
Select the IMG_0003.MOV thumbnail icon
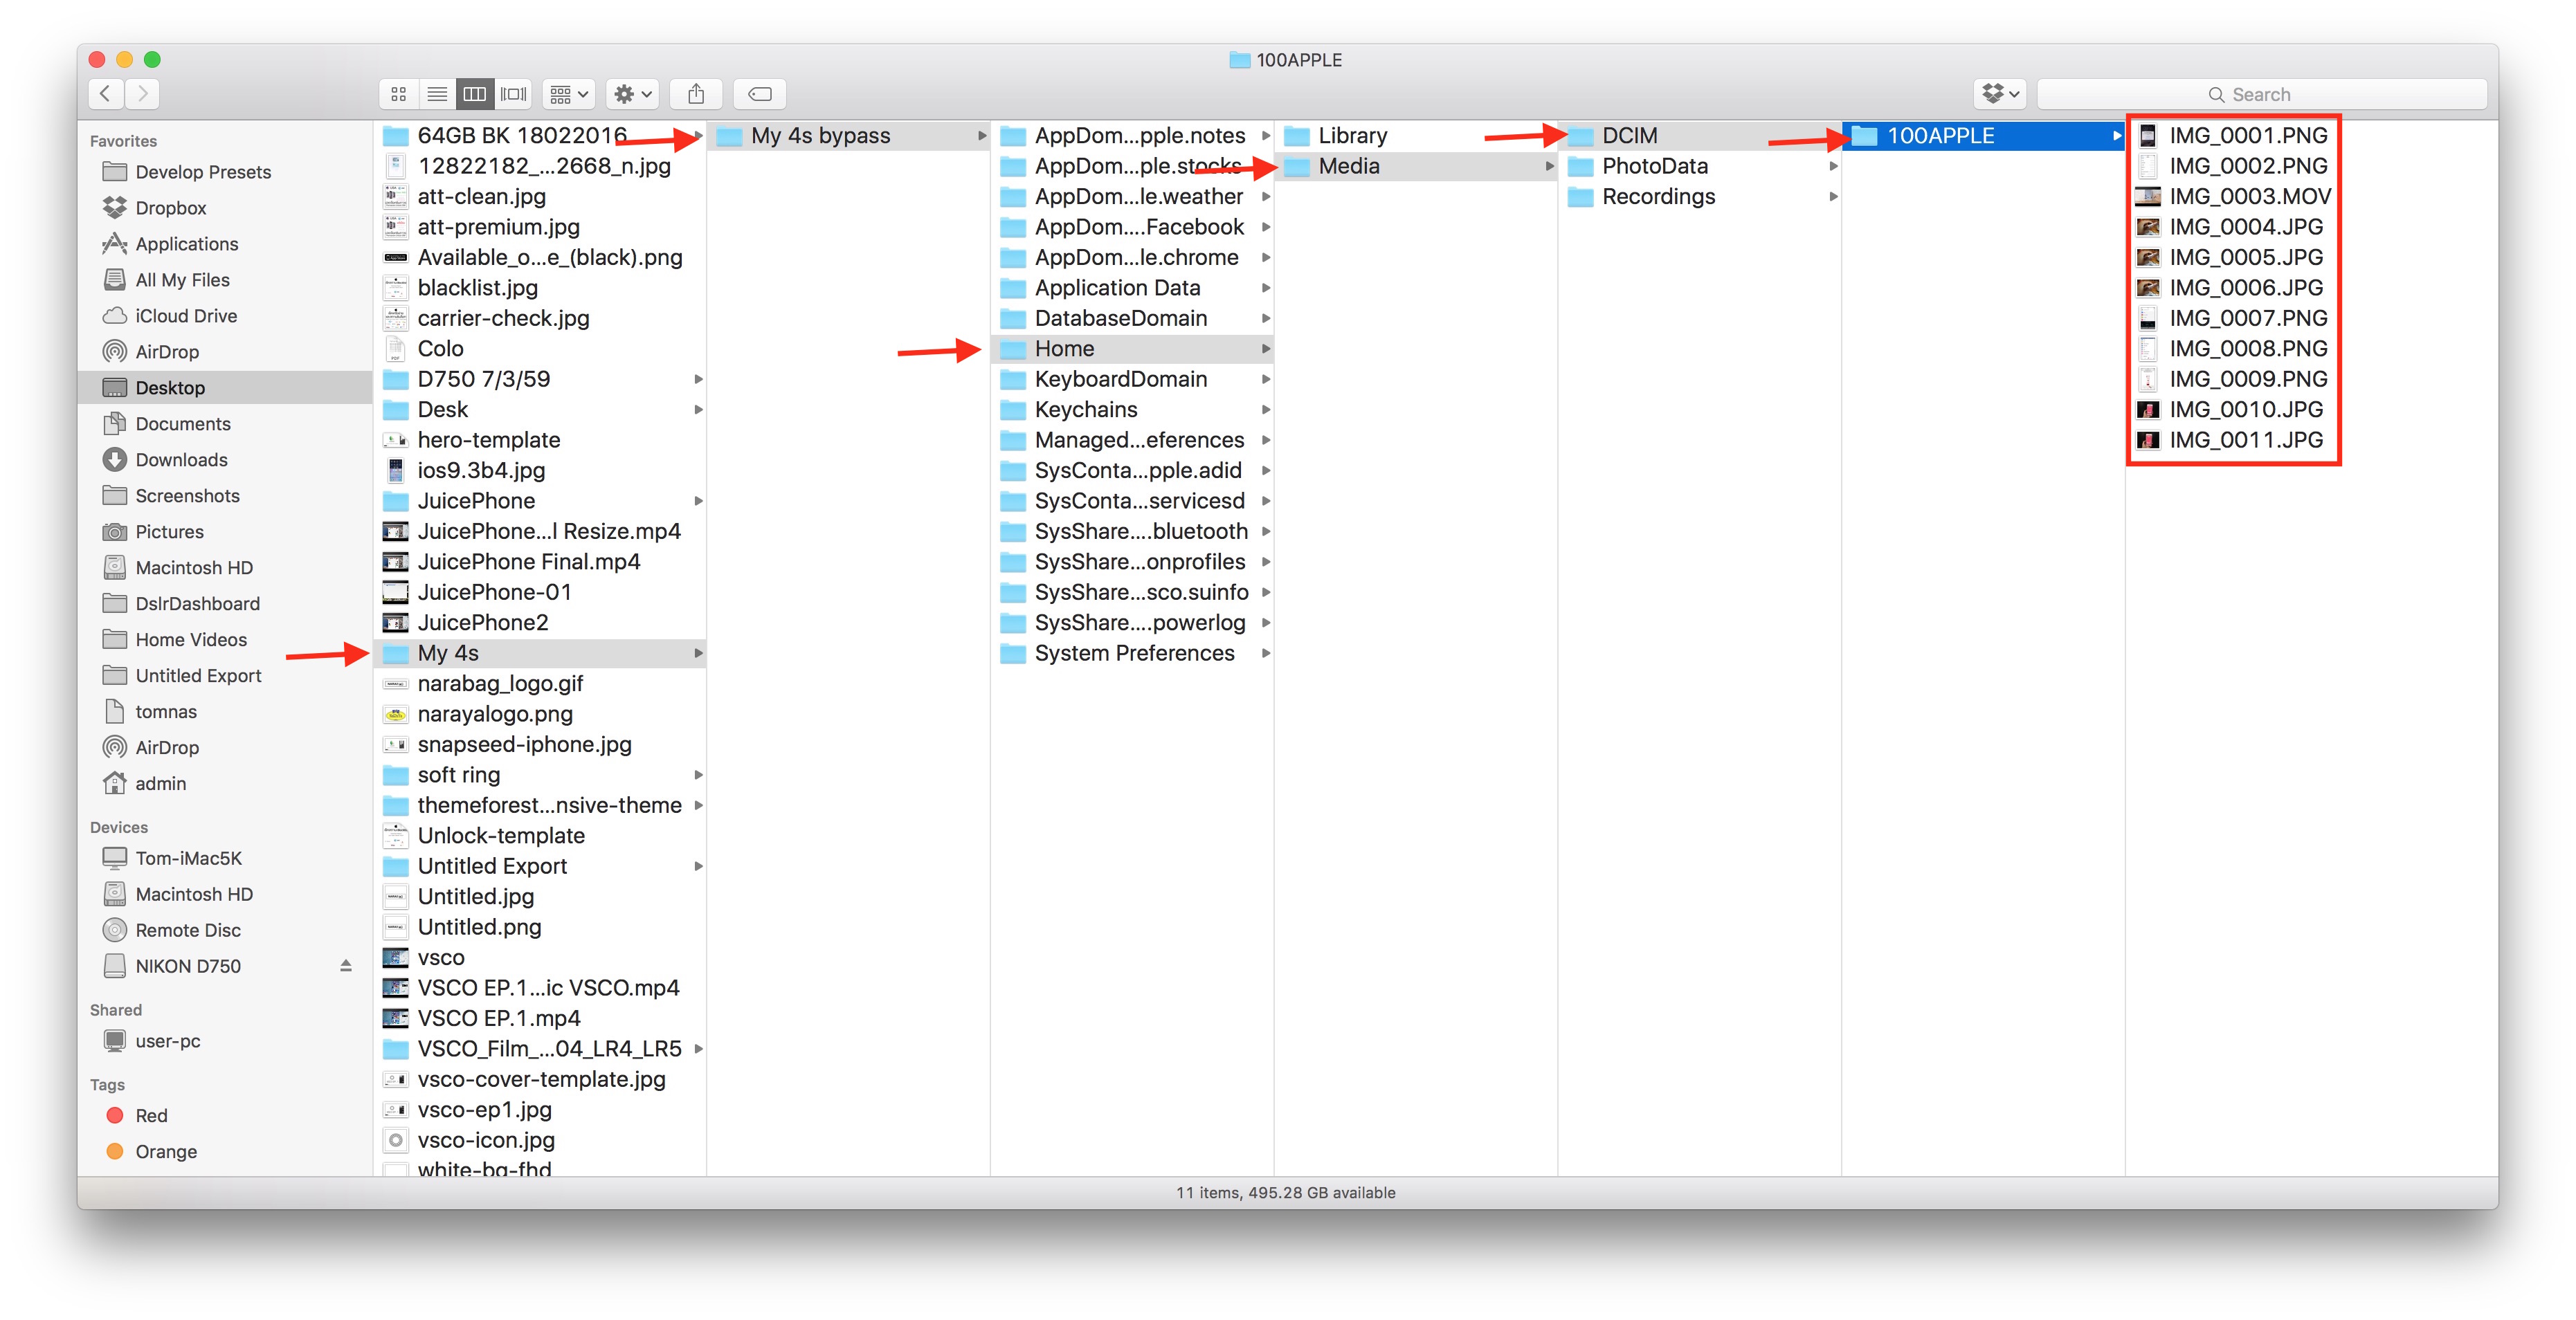pyautogui.click(x=2147, y=197)
